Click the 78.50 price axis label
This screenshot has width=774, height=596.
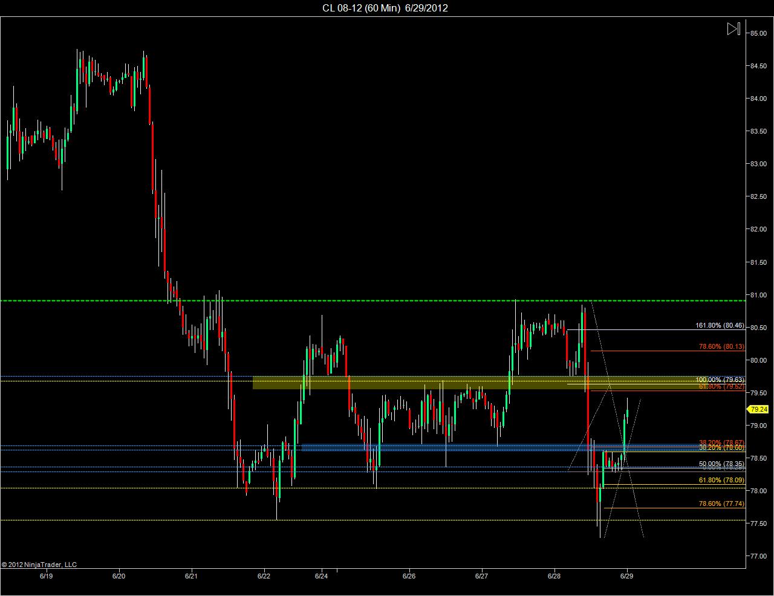[758, 458]
